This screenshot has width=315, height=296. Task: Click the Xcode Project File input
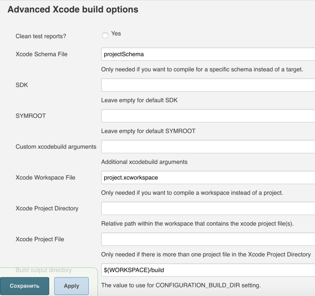pyautogui.click(x=208, y=239)
